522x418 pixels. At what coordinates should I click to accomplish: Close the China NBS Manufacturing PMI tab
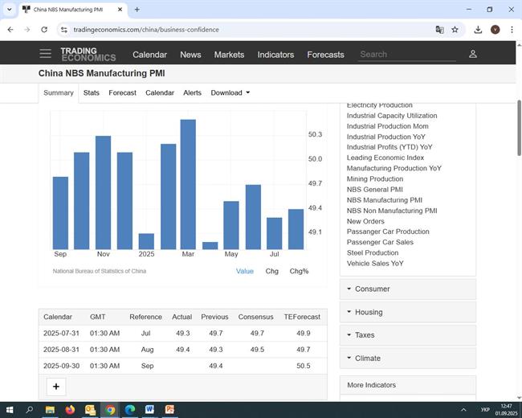point(120,10)
